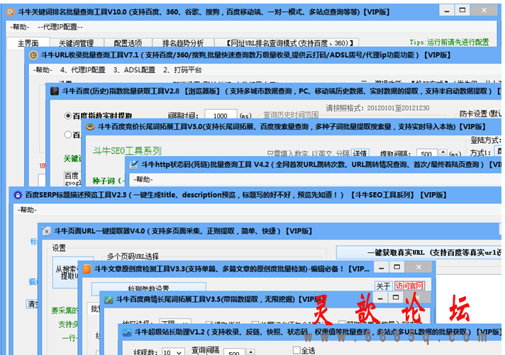Maximize the 商情长尾词拓展工具 window
Screen dimensions: 505x355
(396, 298)
